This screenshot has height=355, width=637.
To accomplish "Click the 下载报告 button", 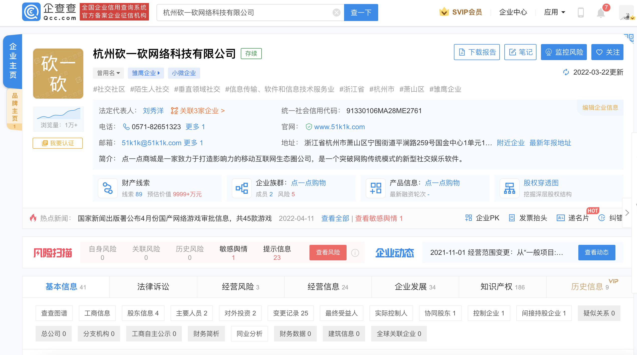I will [x=477, y=52].
